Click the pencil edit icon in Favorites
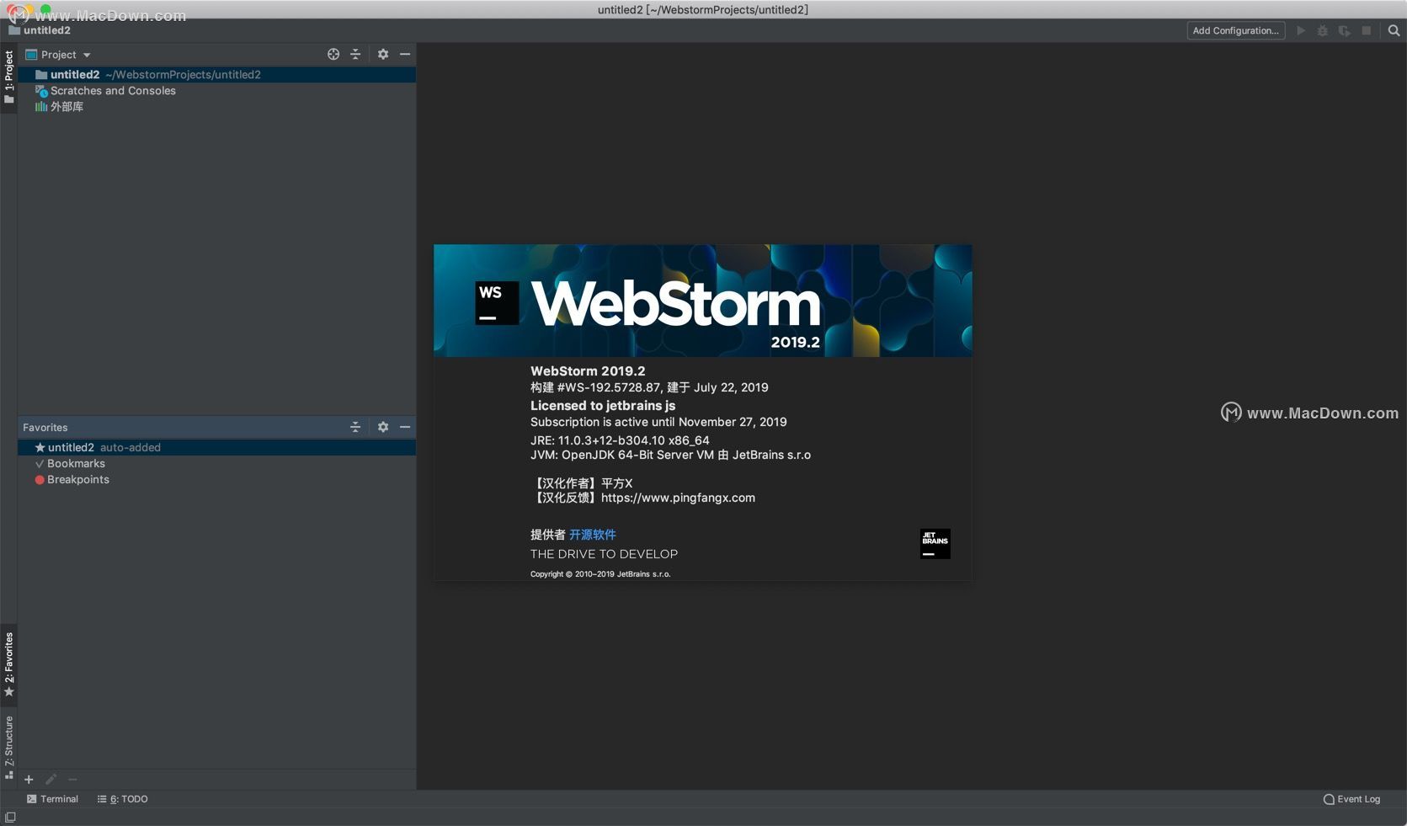The width and height of the screenshot is (1407, 826). [x=51, y=780]
